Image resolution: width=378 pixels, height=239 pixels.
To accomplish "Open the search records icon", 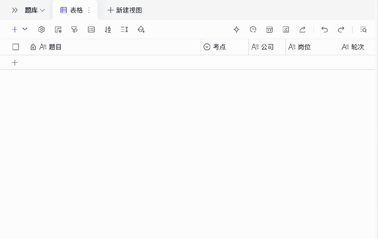I will [363, 29].
